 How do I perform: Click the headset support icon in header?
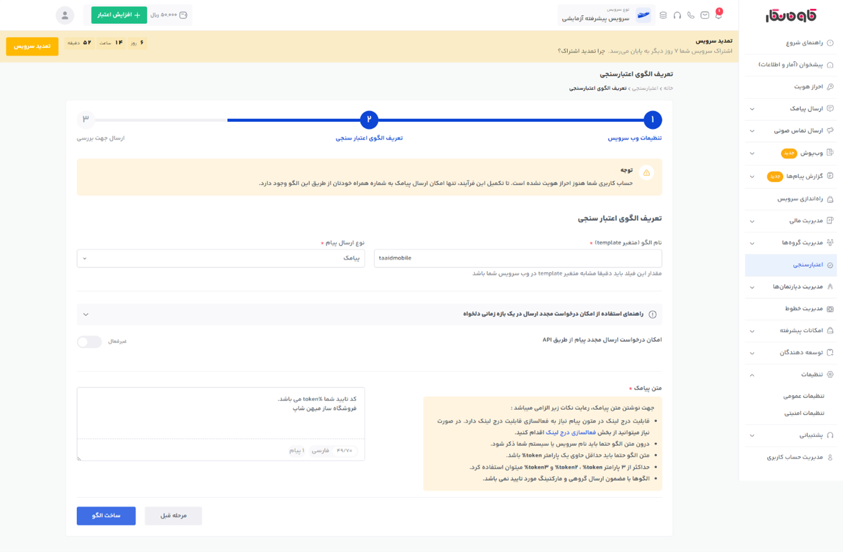tap(677, 15)
